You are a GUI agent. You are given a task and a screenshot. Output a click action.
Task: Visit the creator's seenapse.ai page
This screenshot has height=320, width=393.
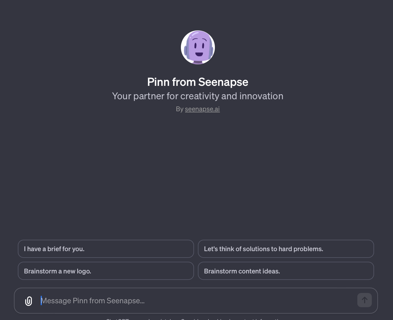pyautogui.click(x=202, y=109)
